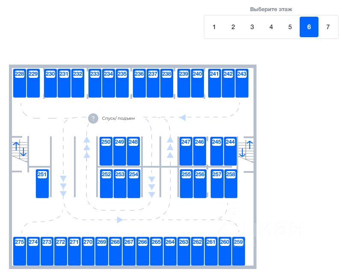342x272 pixels.
Task: Choose parking spot 246
Action: 200,151
